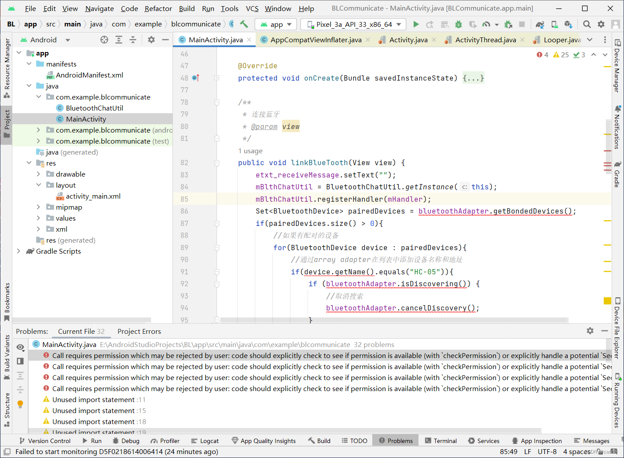
Task: Toggle the Problems view options eye icon
Action: (x=20, y=347)
